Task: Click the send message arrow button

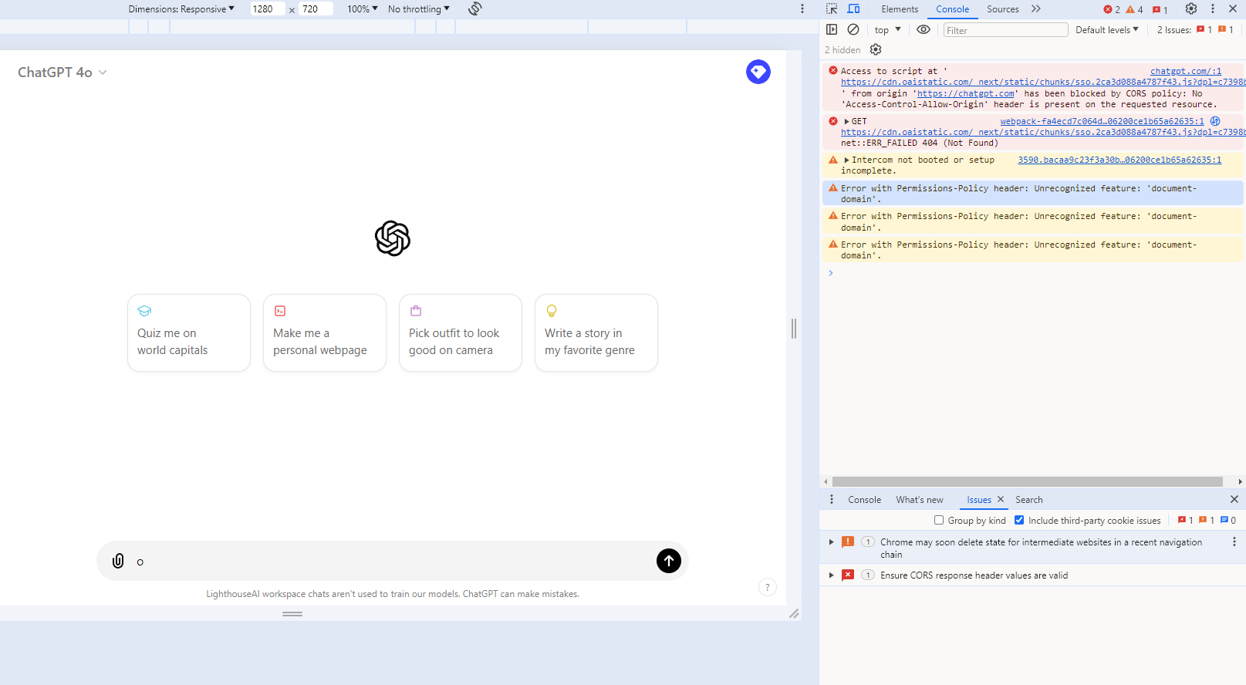Action: (x=669, y=561)
